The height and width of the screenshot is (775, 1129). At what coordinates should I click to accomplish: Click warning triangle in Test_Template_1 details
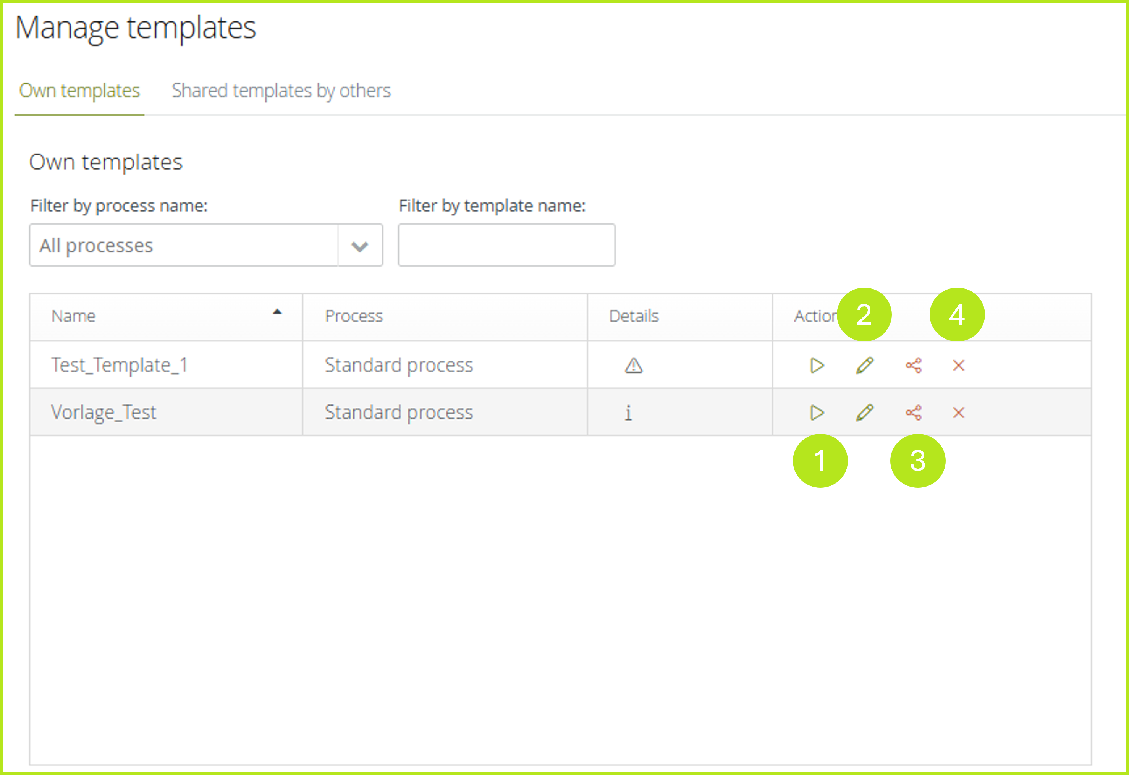tap(634, 366)
